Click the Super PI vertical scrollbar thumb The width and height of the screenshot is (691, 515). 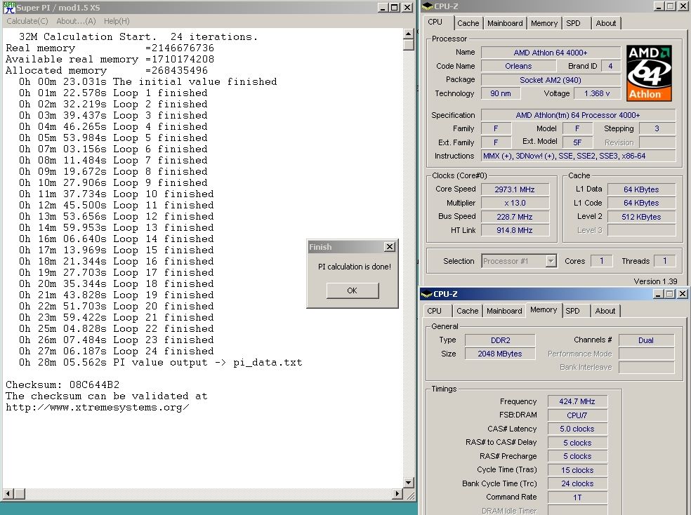coord(409,44)
